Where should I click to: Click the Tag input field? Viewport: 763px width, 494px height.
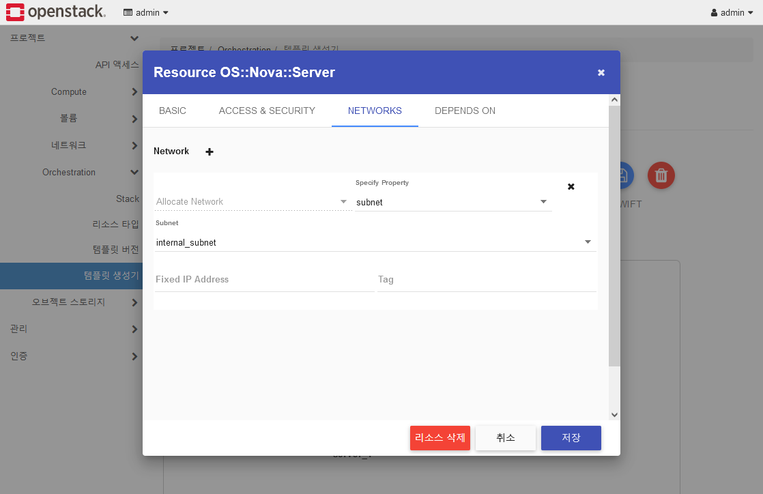tap(487, 279)
